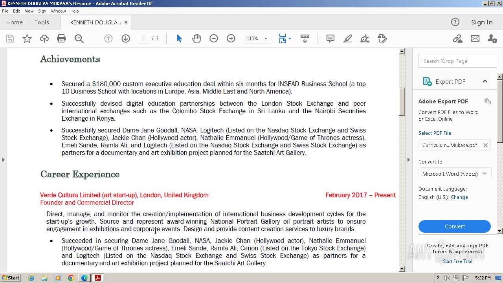This screenshot has height=283, width=503.
Task: Click the taskbar clock 5:22 PM
Action: 483,278
